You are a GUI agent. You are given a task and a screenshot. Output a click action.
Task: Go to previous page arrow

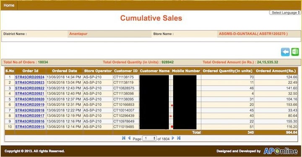(129, 138)
